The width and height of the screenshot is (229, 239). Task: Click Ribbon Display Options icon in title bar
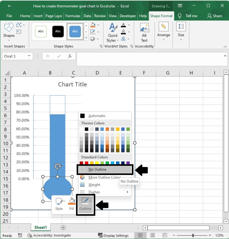tap(180, 6)
